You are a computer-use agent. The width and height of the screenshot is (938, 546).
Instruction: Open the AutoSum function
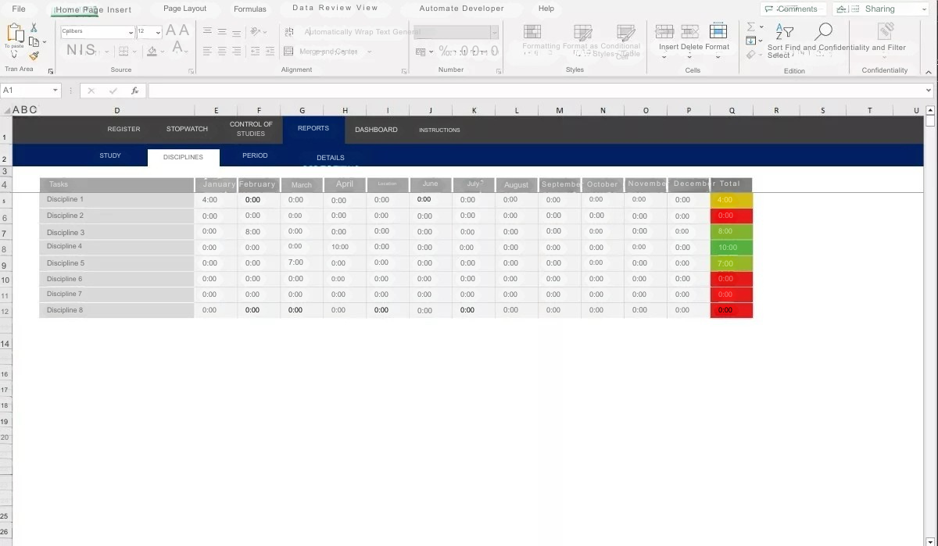tap(750, 27)
